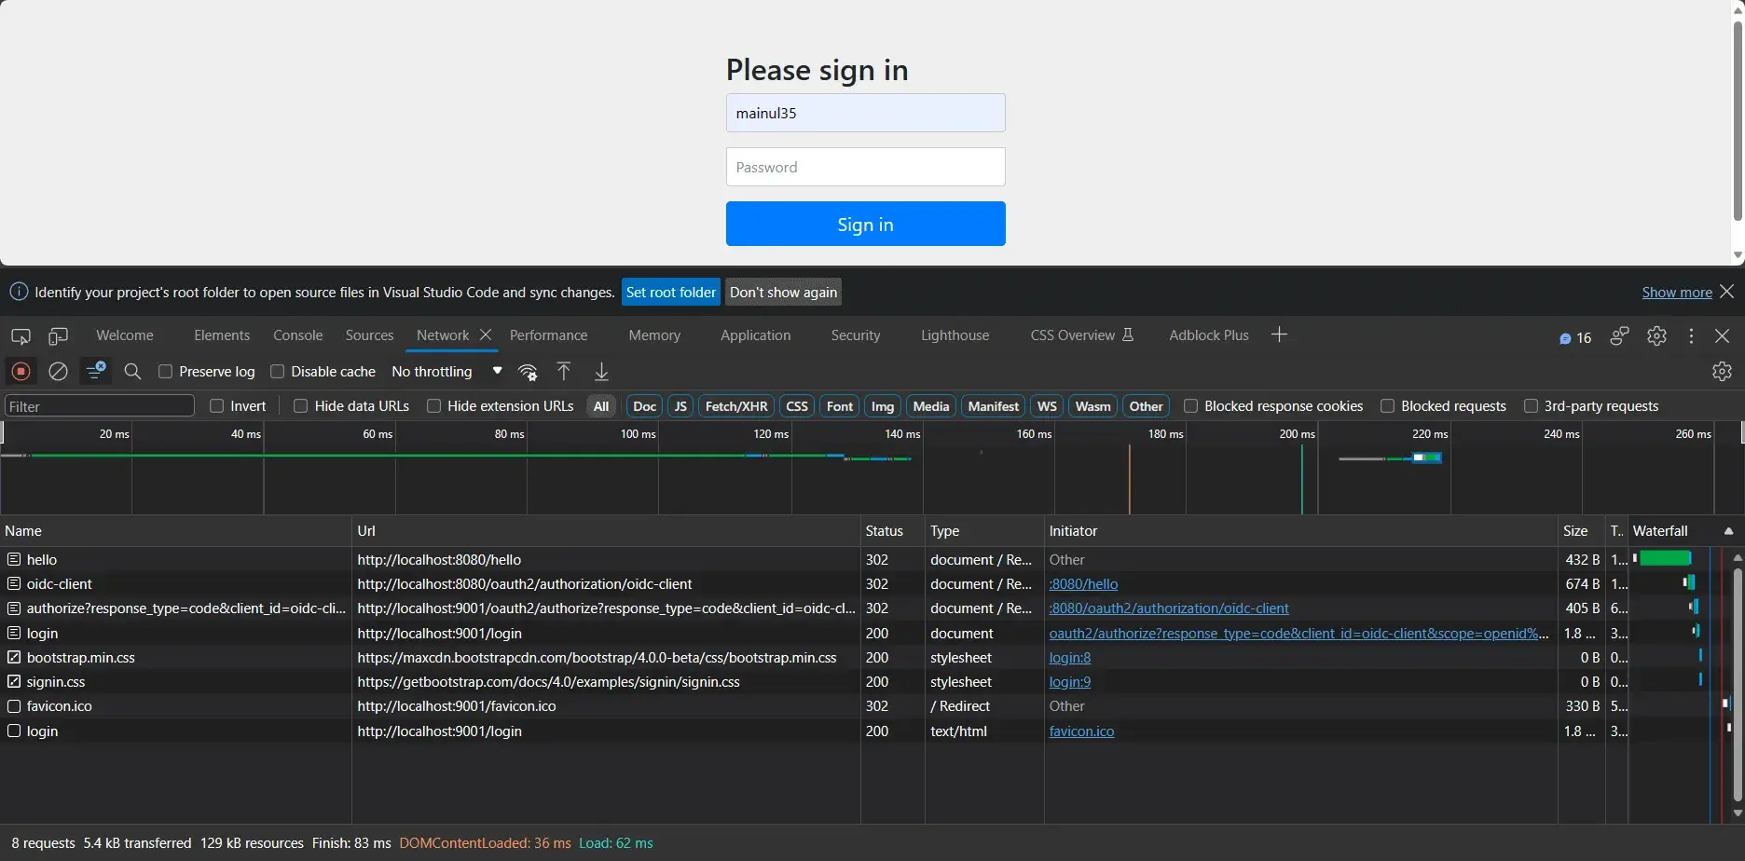
Task: Toggle device emulation icon
Action: pyautogui.click(x=58, y=335)
